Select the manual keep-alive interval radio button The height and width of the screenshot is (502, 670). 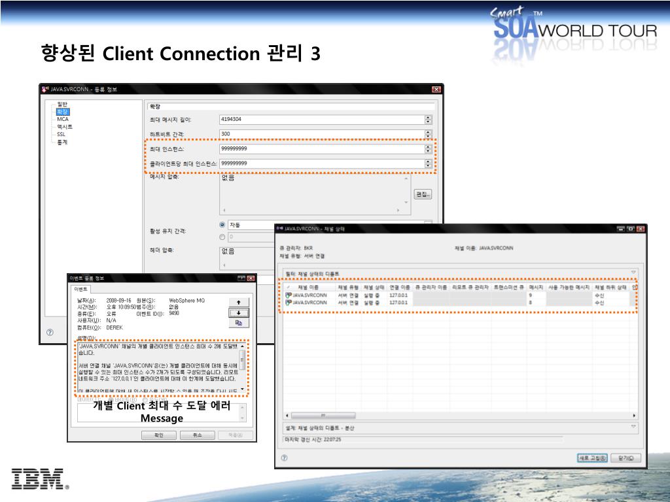(222, 237)
